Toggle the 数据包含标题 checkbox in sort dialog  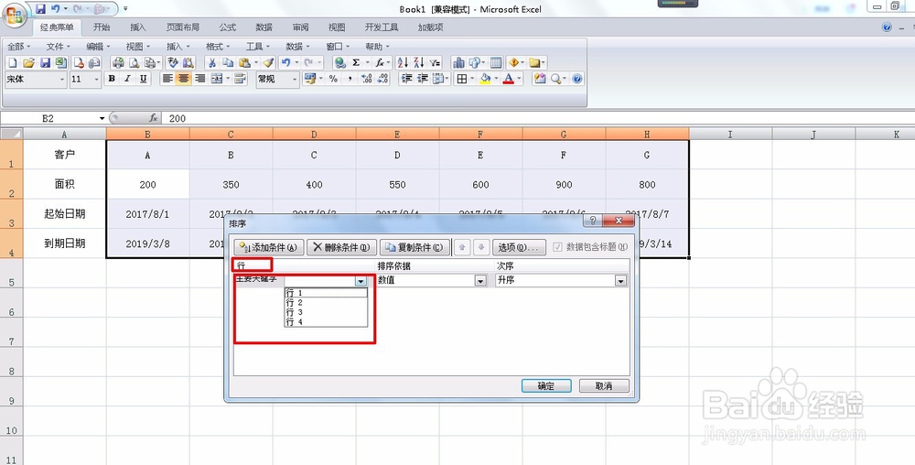click(x=557, y=247)
